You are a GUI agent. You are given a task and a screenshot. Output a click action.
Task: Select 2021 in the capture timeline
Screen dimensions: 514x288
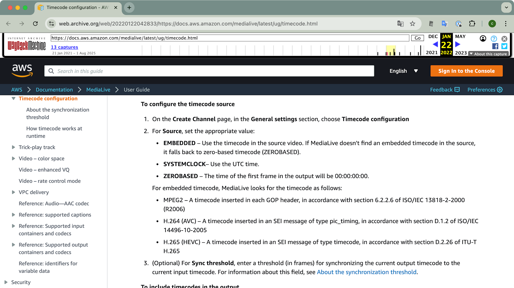(x=432, y=53)
